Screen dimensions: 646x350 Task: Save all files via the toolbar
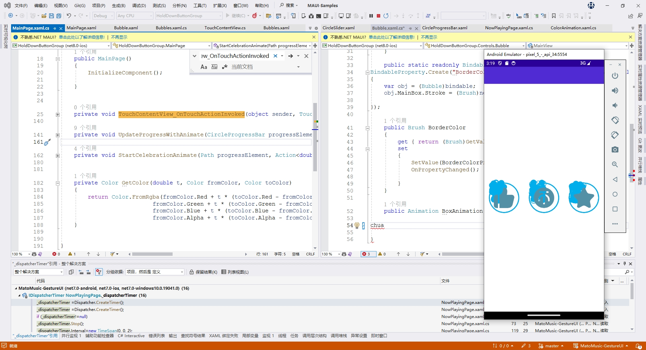click(59, 16)
